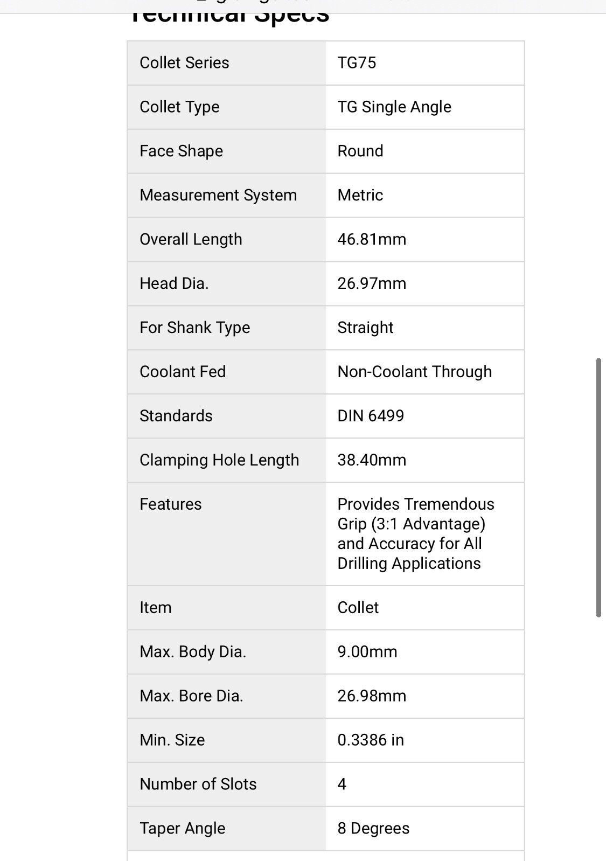606x861 pixels.
Task: Click the 0.3386 in min size value
Action: [371, 741]
